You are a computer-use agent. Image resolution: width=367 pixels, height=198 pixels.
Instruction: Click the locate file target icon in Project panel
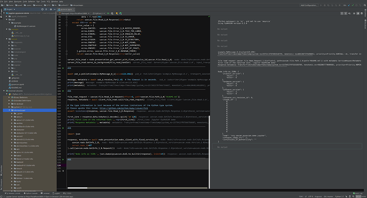click(x=43, y=10)
